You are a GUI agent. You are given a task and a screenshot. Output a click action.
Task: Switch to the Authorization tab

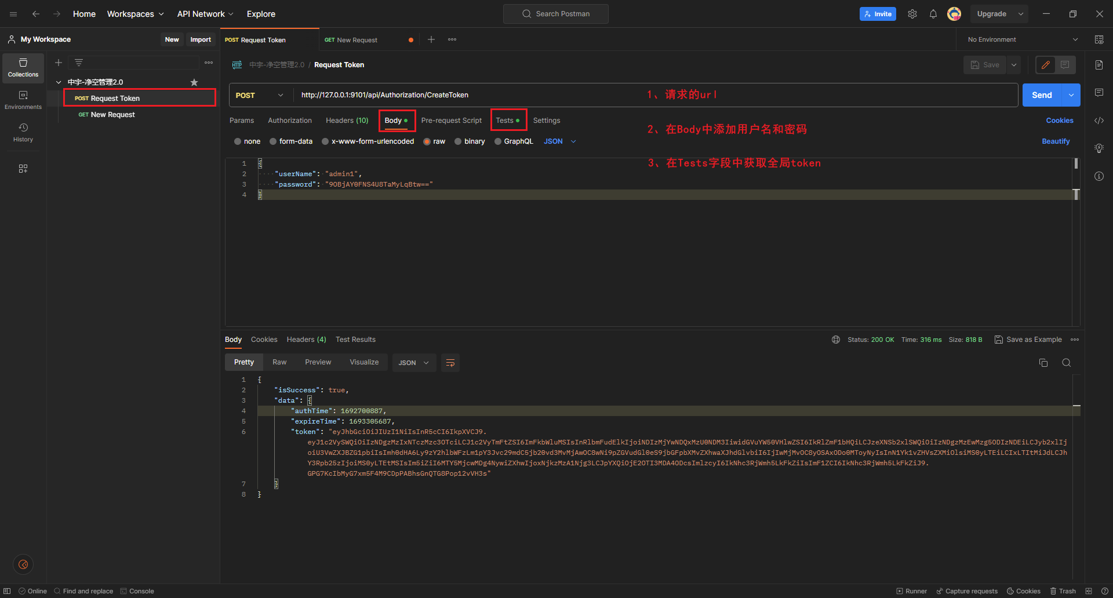[290, 121]
